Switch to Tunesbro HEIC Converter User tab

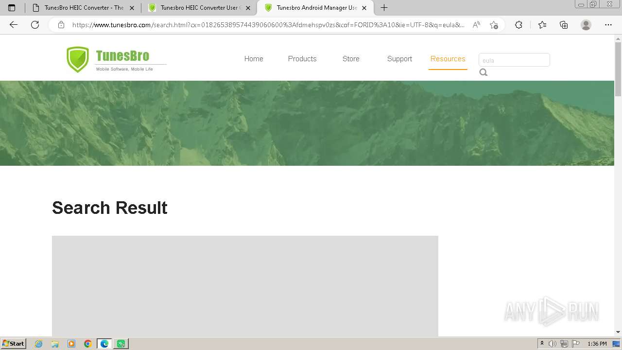(x=199, y=8)
